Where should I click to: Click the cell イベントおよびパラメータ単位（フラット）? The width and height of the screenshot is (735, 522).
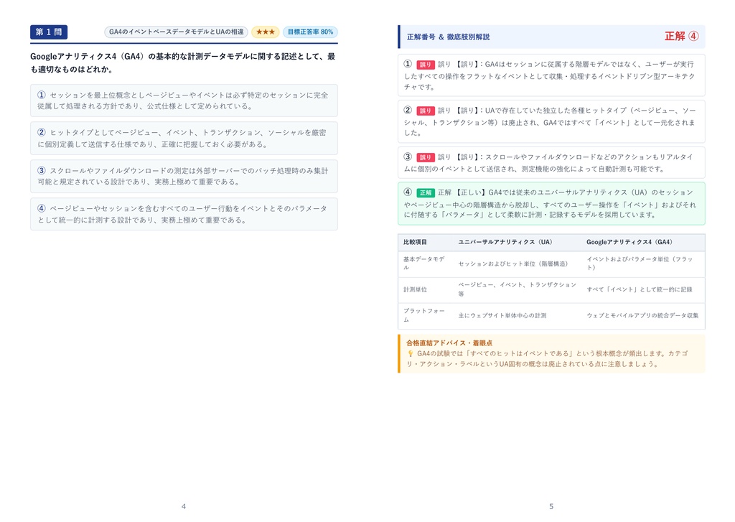pos(640,263)
